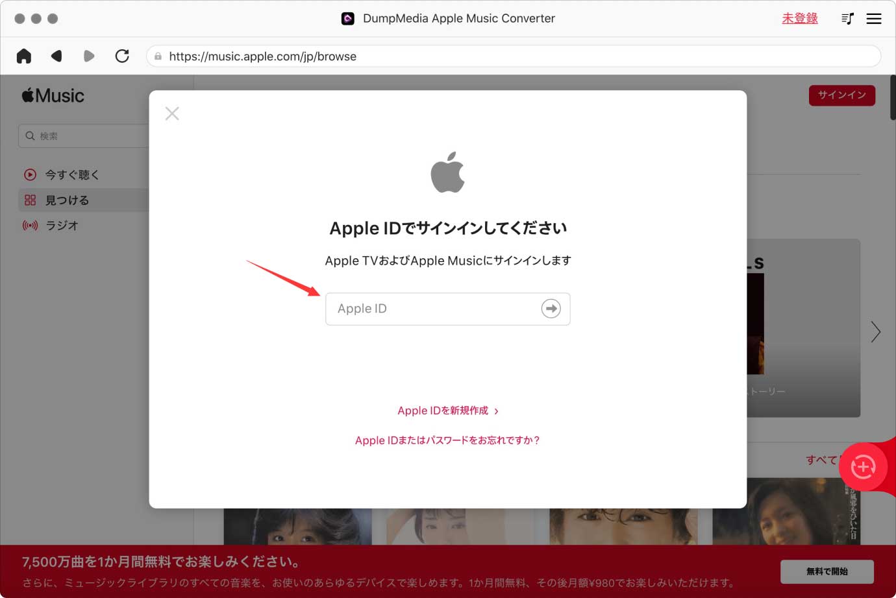The height and width of the screenshot is (598, 896).
Task: Submit Apple ID with the arrow button
Action: (x=551, y=309)
